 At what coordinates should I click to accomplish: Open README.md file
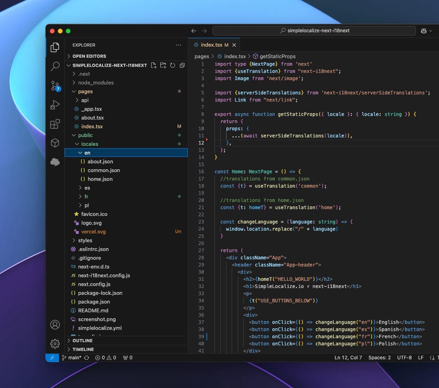[126, 310]
